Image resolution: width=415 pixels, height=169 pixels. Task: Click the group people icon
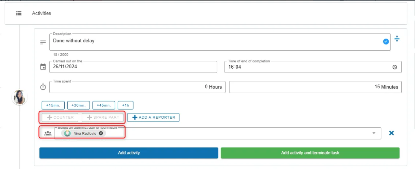tap(48, 133)
